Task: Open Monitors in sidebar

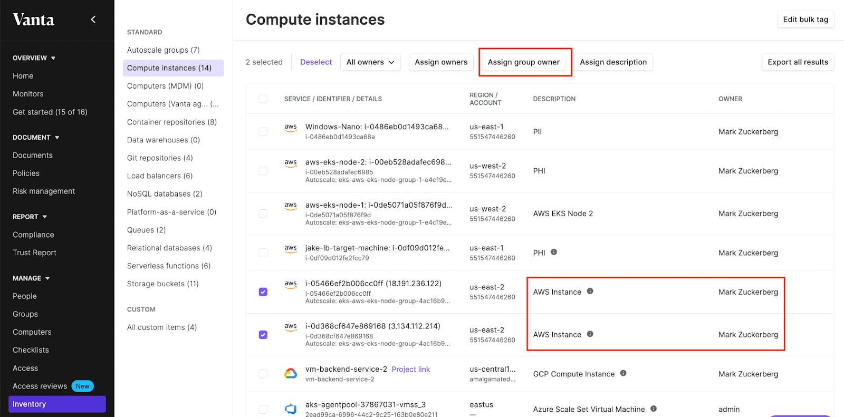Action: 28,94
